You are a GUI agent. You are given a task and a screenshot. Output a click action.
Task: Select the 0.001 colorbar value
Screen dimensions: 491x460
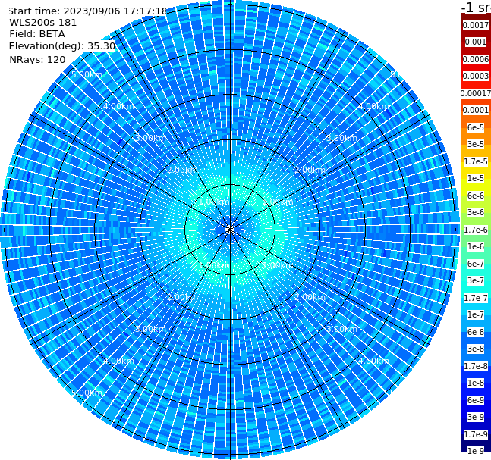coord(476,42)
